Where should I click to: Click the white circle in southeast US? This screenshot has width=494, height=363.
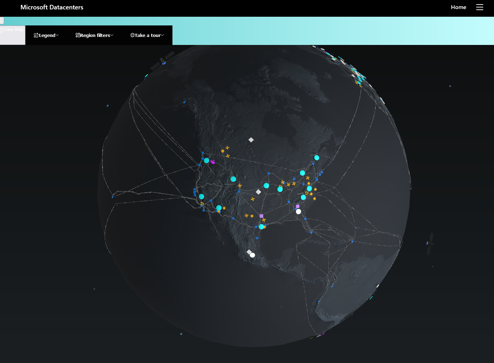coord(299,211)
